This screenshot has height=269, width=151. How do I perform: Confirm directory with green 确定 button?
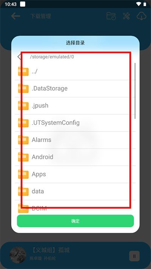(75, 221)
